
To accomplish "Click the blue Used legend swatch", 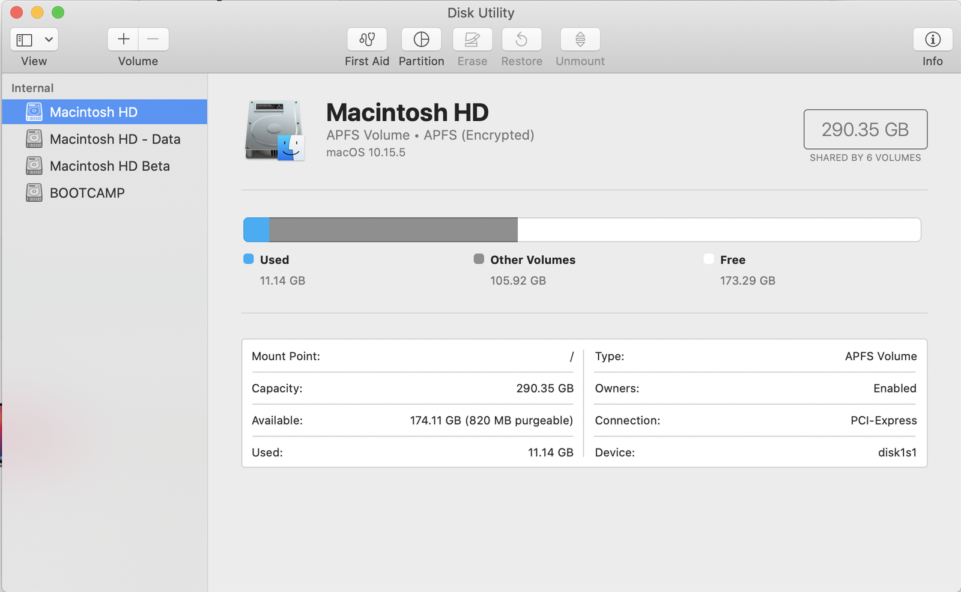I will [249, 259].
